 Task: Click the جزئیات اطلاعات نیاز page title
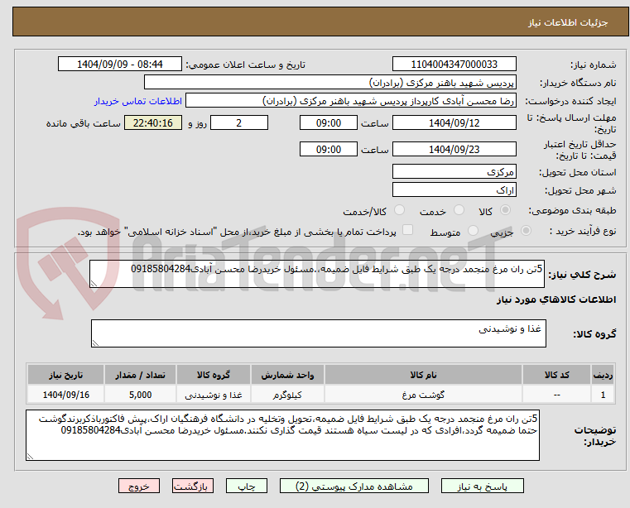pos(568,22)
